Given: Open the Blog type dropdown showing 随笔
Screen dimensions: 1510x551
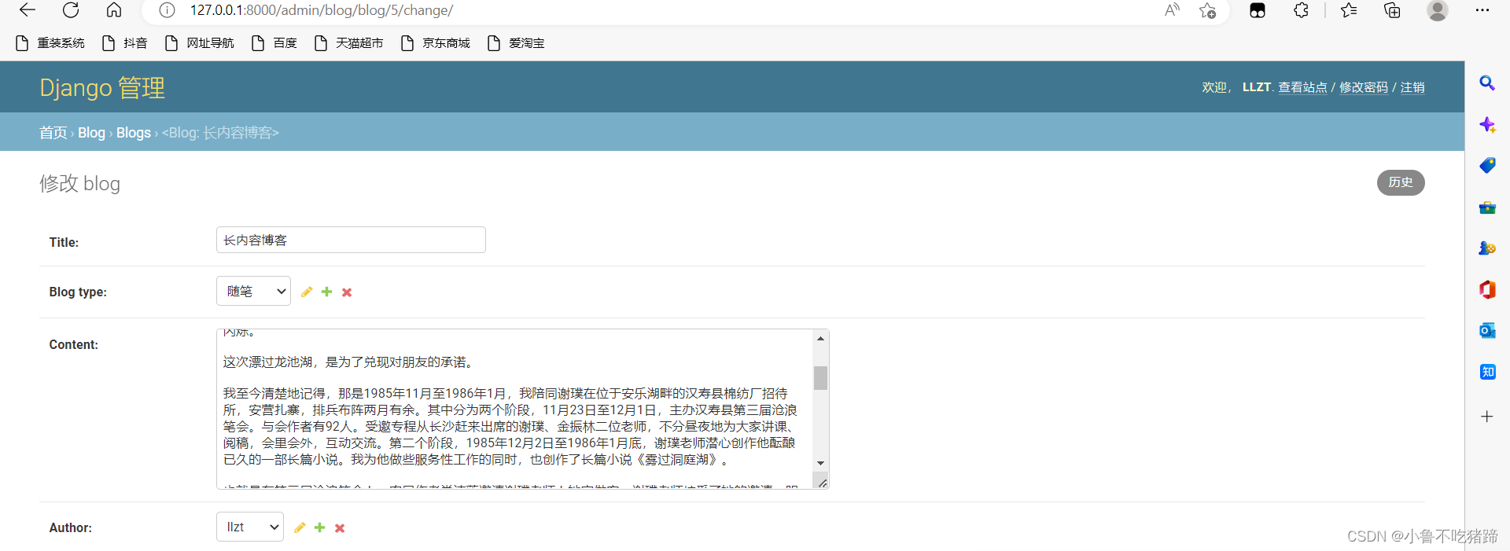Looking at the screenshot, I should (x=253, y=291).
